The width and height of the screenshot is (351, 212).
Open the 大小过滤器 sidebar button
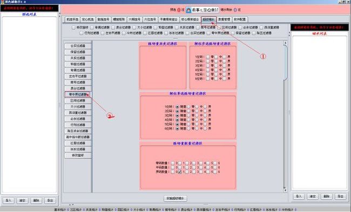click(78, 107)
